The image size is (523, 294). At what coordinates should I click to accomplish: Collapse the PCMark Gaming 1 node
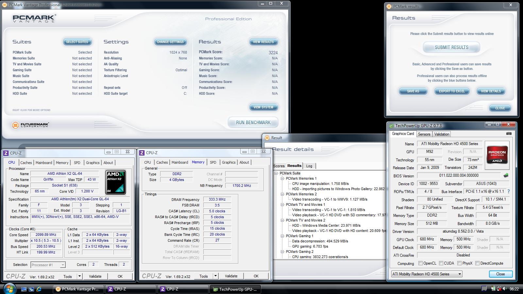[x=282, y=236]
